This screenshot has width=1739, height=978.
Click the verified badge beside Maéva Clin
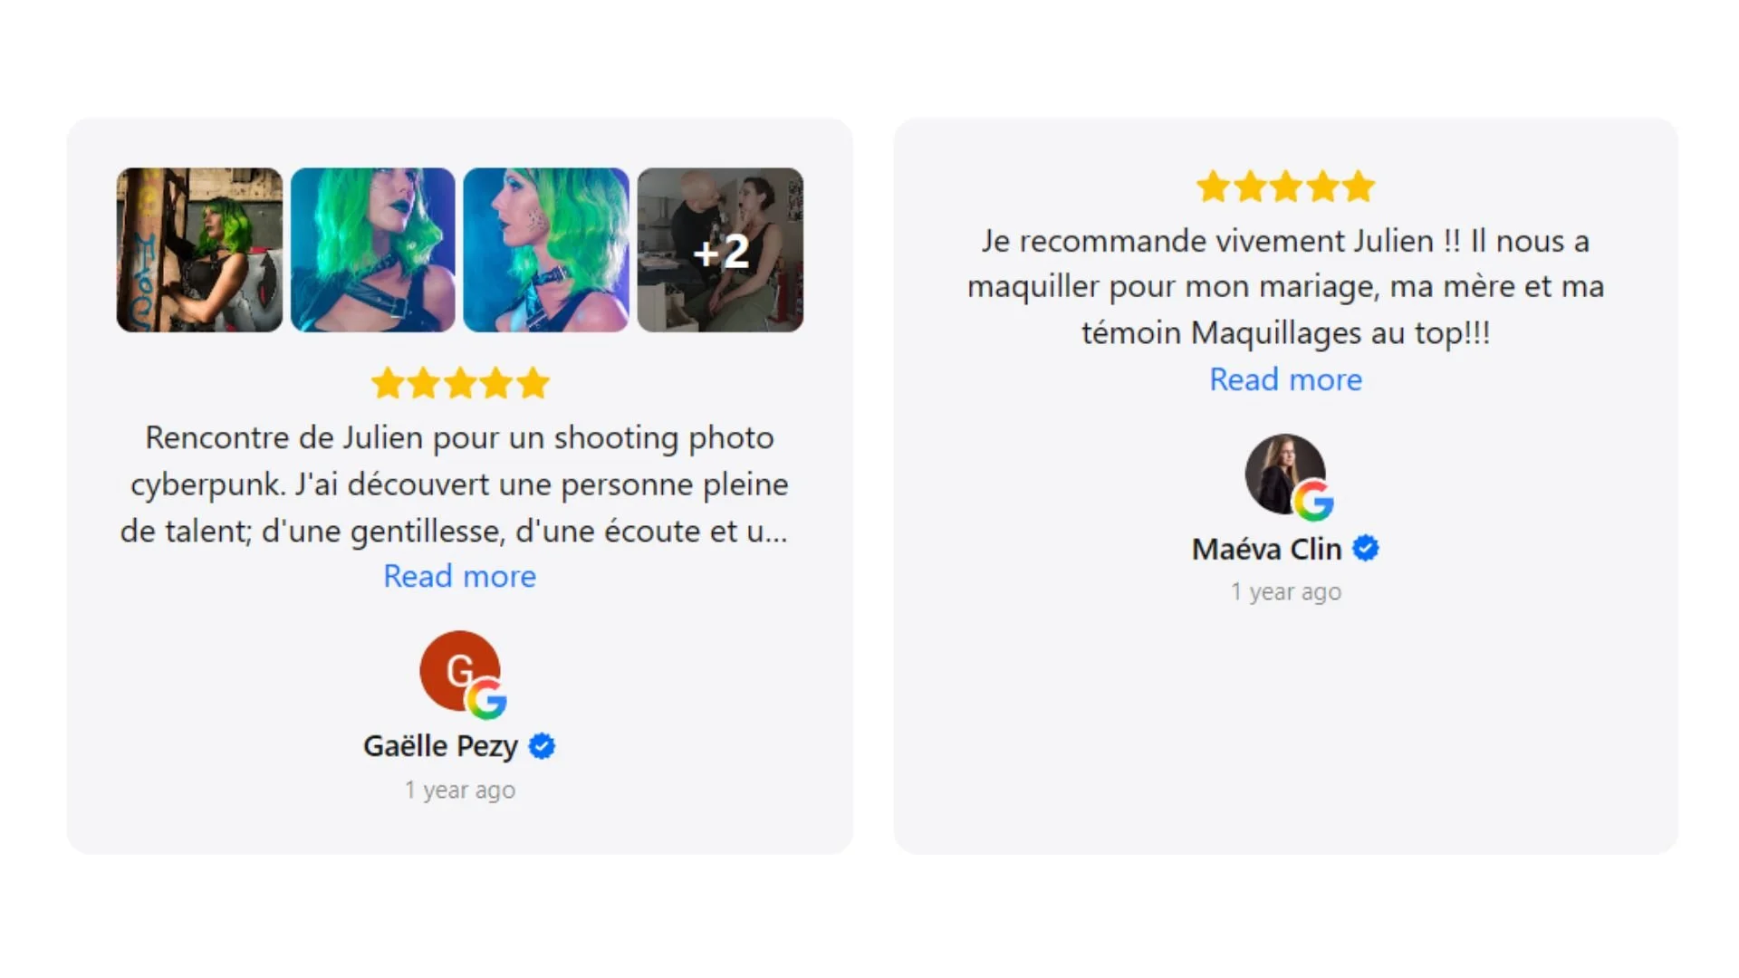pos(1366,549)
